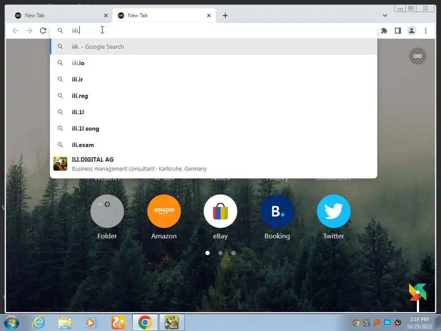
Task: Open the Box app in the taskbar
Action: (x=172, y=322)
